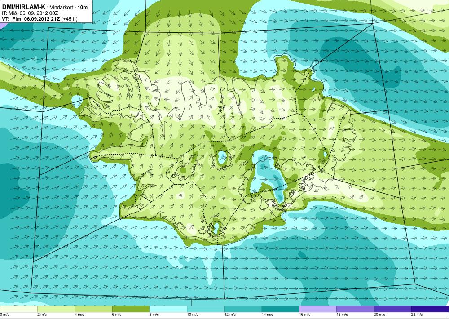Click the 'VT: Fim 06.09.2012 21Z' line
Screen dimensions: 449x319
click(x=31, y=19)
